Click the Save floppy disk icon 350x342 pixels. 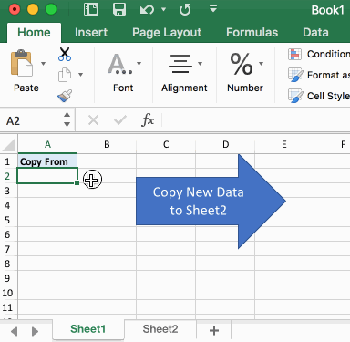(119, 9)
